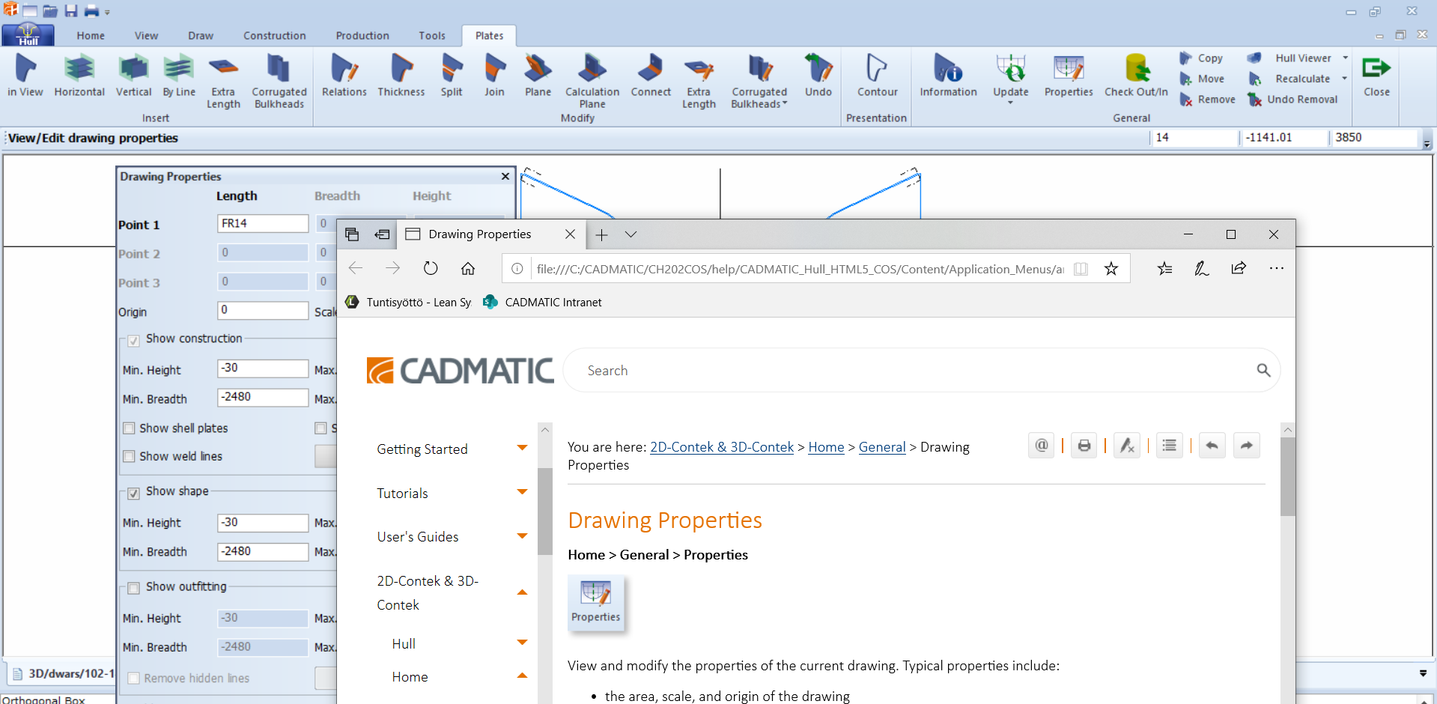
Task: Enable Show shell plates
Action: tap(129, 428)
